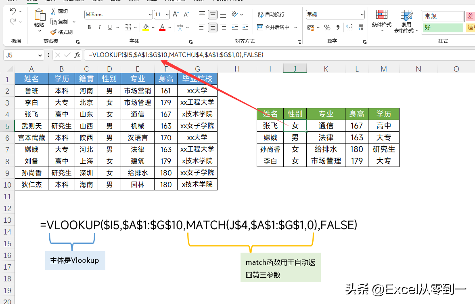The height and width of the screenshot is (304, 475).
Task: Decrease font size with small A icon
Action: [186, 14]
